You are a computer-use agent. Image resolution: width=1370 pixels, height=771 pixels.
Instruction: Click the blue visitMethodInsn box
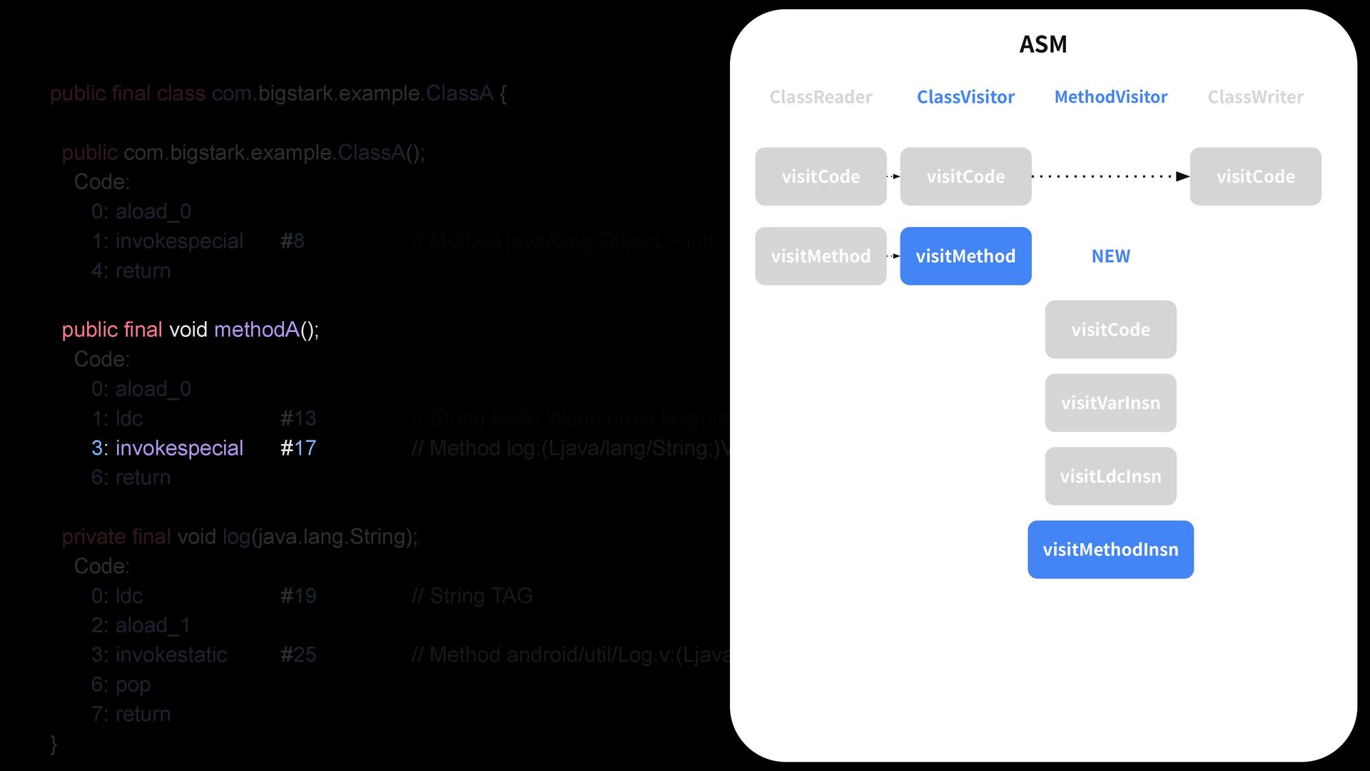tap(1110, 550)
